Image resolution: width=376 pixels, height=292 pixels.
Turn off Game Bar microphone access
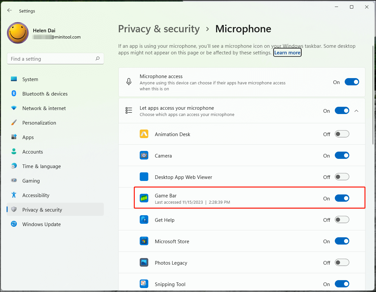point(342,198)
